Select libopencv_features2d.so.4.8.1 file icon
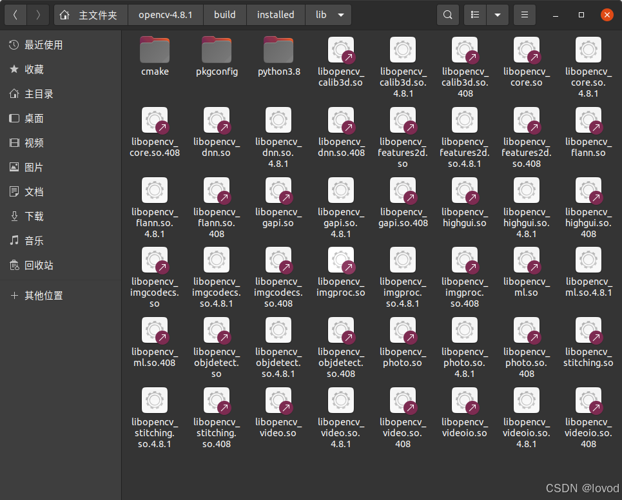The width and height of the screenshot is (622, 500). pos(465,120)
